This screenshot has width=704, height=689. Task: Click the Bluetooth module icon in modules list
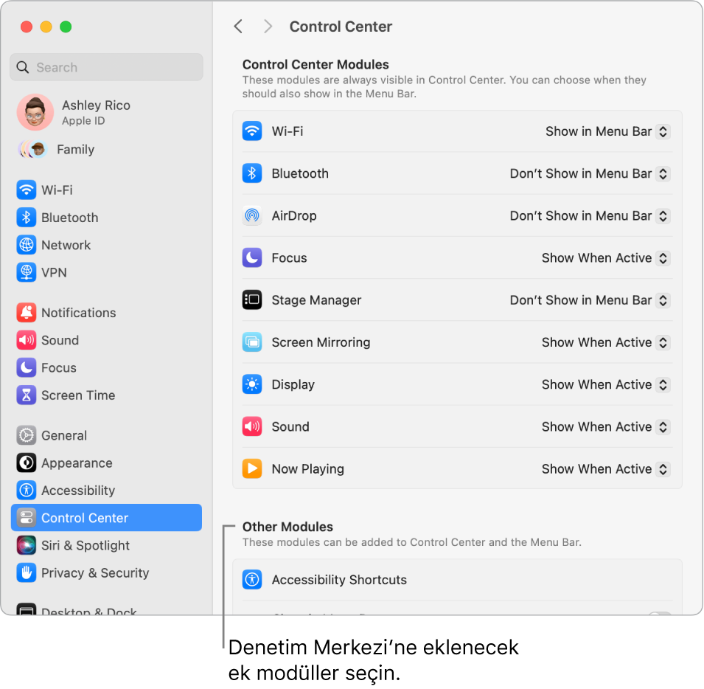[x=252, y=173]
